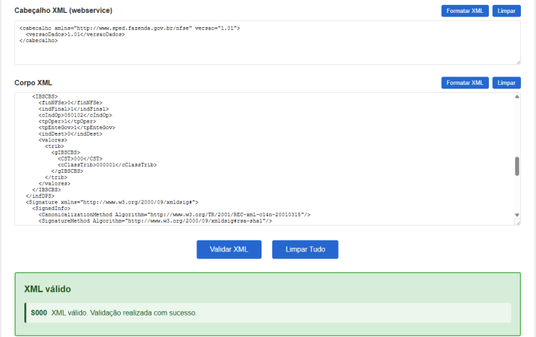This screenshot has width=536, height=337.
Task: Click the Corpo XML scrollbar down arrow
Action: click(517, 215)
